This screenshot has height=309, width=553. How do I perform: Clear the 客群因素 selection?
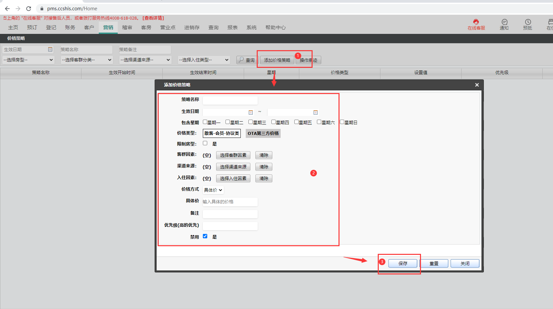264,155
